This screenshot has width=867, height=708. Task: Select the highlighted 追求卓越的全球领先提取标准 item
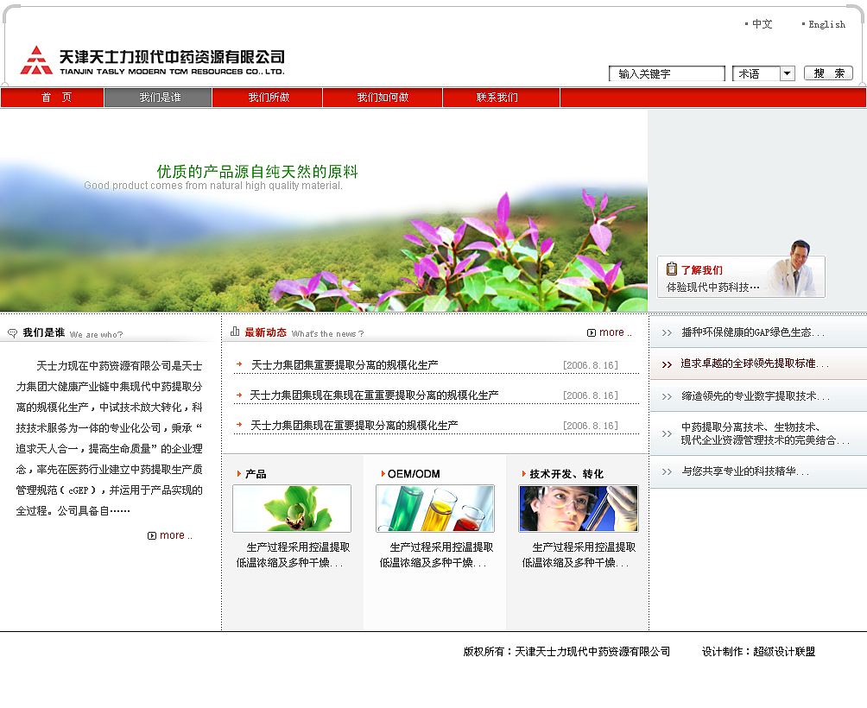pyautogui.click(x=751, y=365)
